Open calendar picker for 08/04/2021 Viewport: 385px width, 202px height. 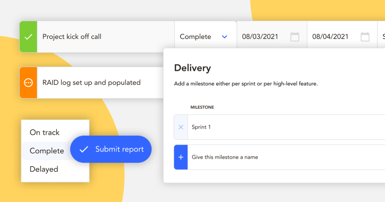pyautogui.click(x=365, y=37)
